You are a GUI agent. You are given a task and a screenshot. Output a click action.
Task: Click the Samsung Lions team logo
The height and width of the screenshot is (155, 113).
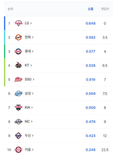[x=18, y=93]
